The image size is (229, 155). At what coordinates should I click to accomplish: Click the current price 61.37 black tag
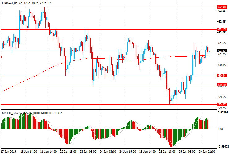pos(222,51)
